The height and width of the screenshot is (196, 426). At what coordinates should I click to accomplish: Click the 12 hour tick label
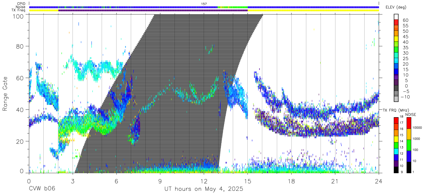tap(204, 181)
